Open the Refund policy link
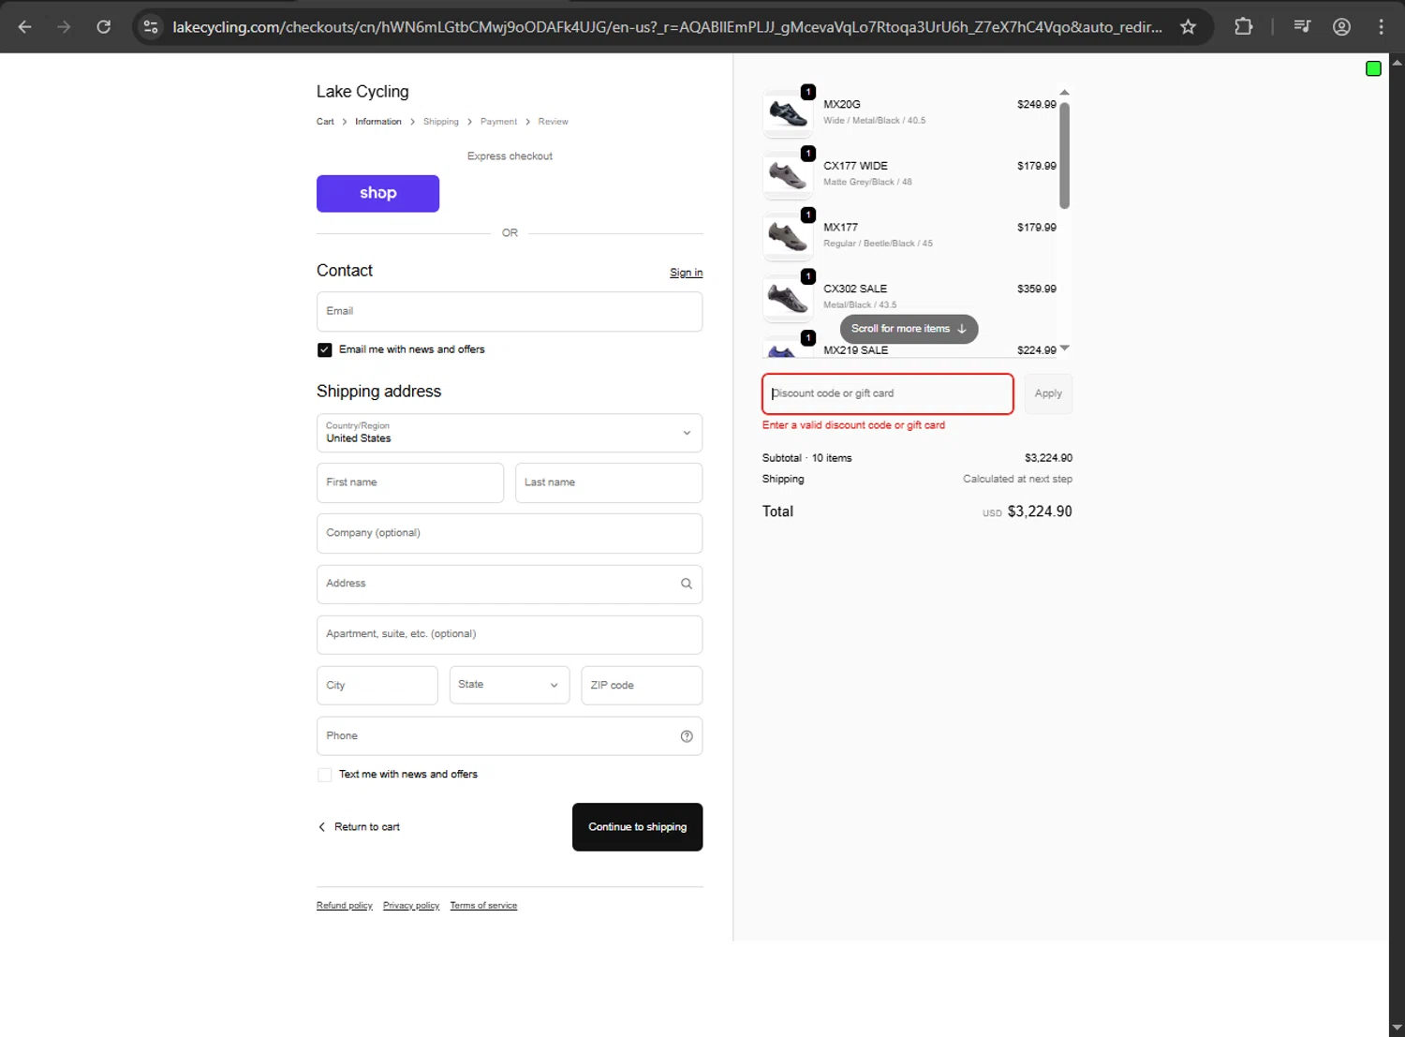The width and height of the screenshot is (1405, 1037). [344, 906]
